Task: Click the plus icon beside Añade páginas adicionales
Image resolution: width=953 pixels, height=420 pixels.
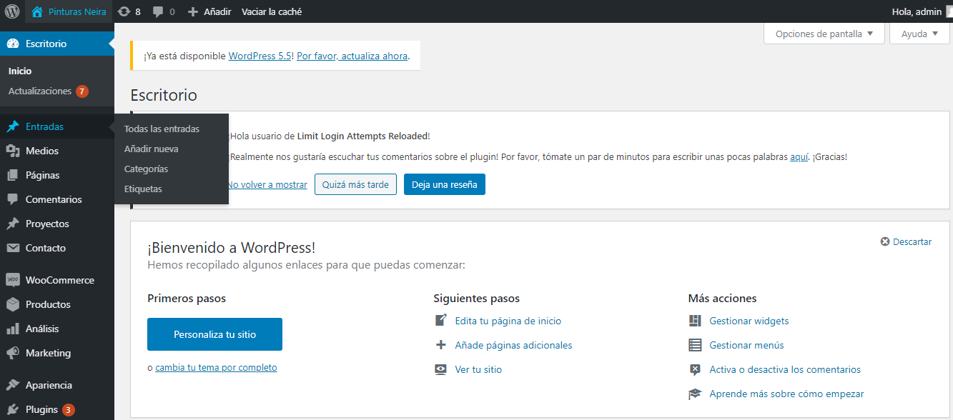Action: pos(441,345)
